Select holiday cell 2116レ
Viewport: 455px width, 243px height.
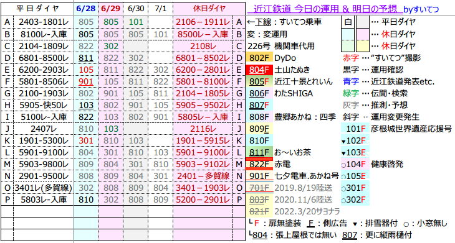tap(203, 129)
